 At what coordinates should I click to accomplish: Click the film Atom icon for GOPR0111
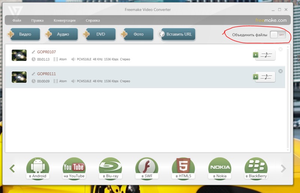[x=56, y=81]
